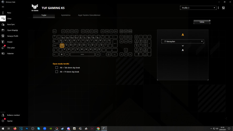233x131 pixels.
Task: Click the TUF Gaming logo
Action: coord(35,8)
